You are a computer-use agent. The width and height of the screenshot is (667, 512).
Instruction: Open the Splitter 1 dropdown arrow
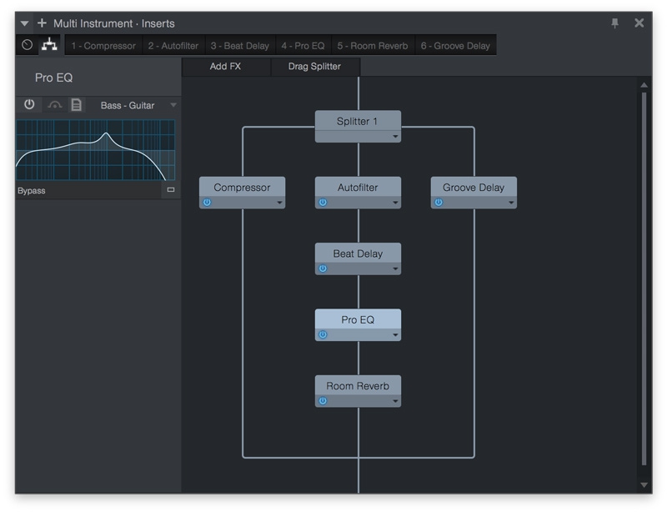[395, 136]
